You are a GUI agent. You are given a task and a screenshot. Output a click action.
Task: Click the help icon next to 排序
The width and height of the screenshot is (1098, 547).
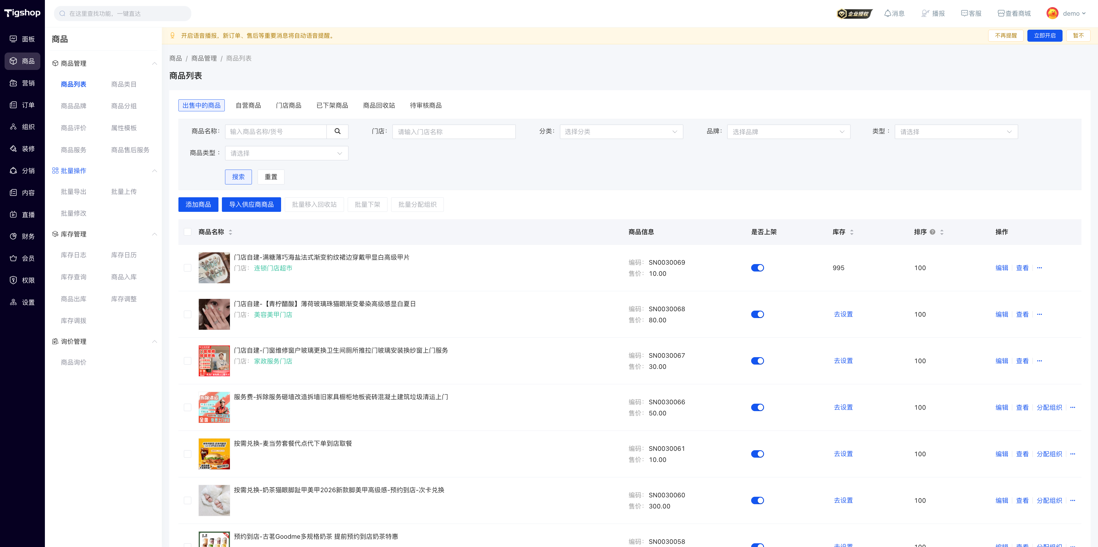pyautogui.click(x=932, y=232)
